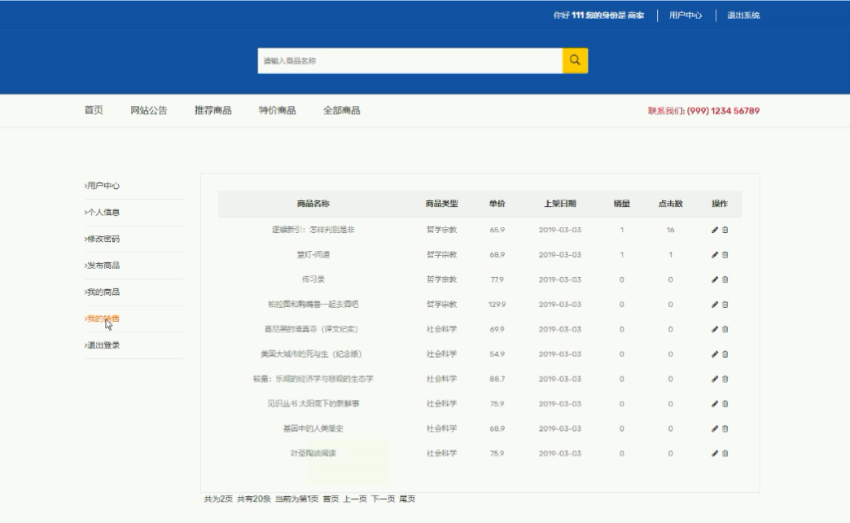Open the orange 我的销售 sidebar item
The image size is (850, 523).
coord(102,319)
